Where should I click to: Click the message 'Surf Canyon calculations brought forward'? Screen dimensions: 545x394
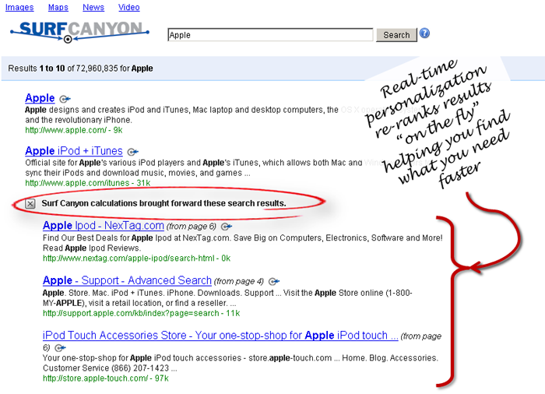pyautogui.click(x=163, y=203)
